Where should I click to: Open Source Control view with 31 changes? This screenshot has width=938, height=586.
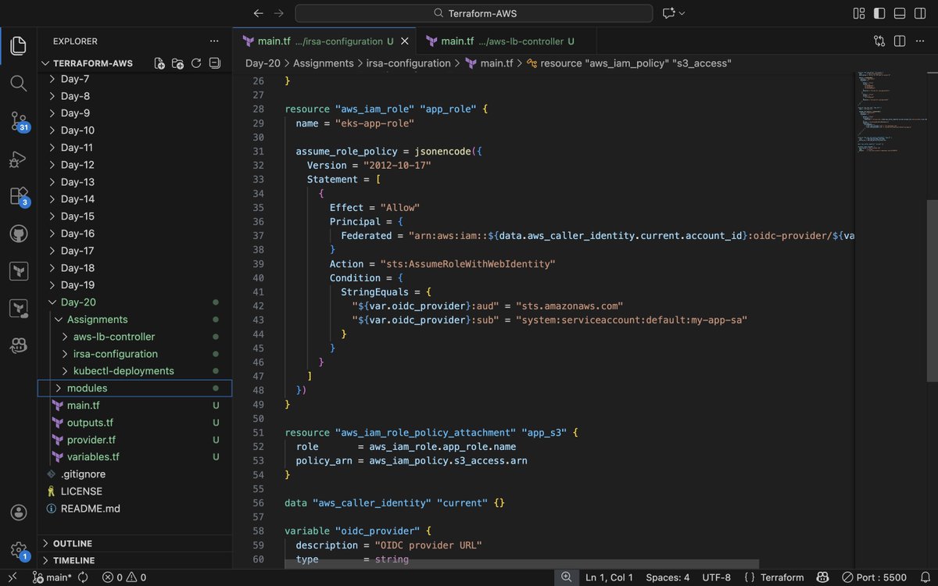pyautogui.click(x=19, y=121)
